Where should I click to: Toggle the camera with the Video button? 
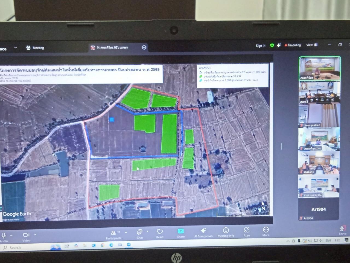click(26, 235)
